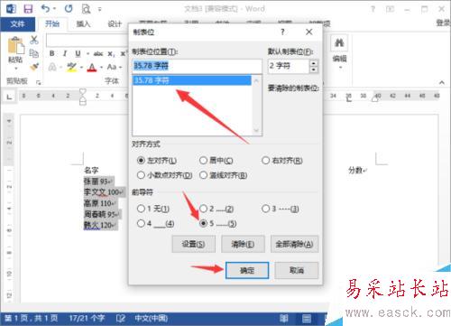Select 35.78 entry in tab stop list
This screenshot has height=326, width=451.
click(x=191, y=80)
